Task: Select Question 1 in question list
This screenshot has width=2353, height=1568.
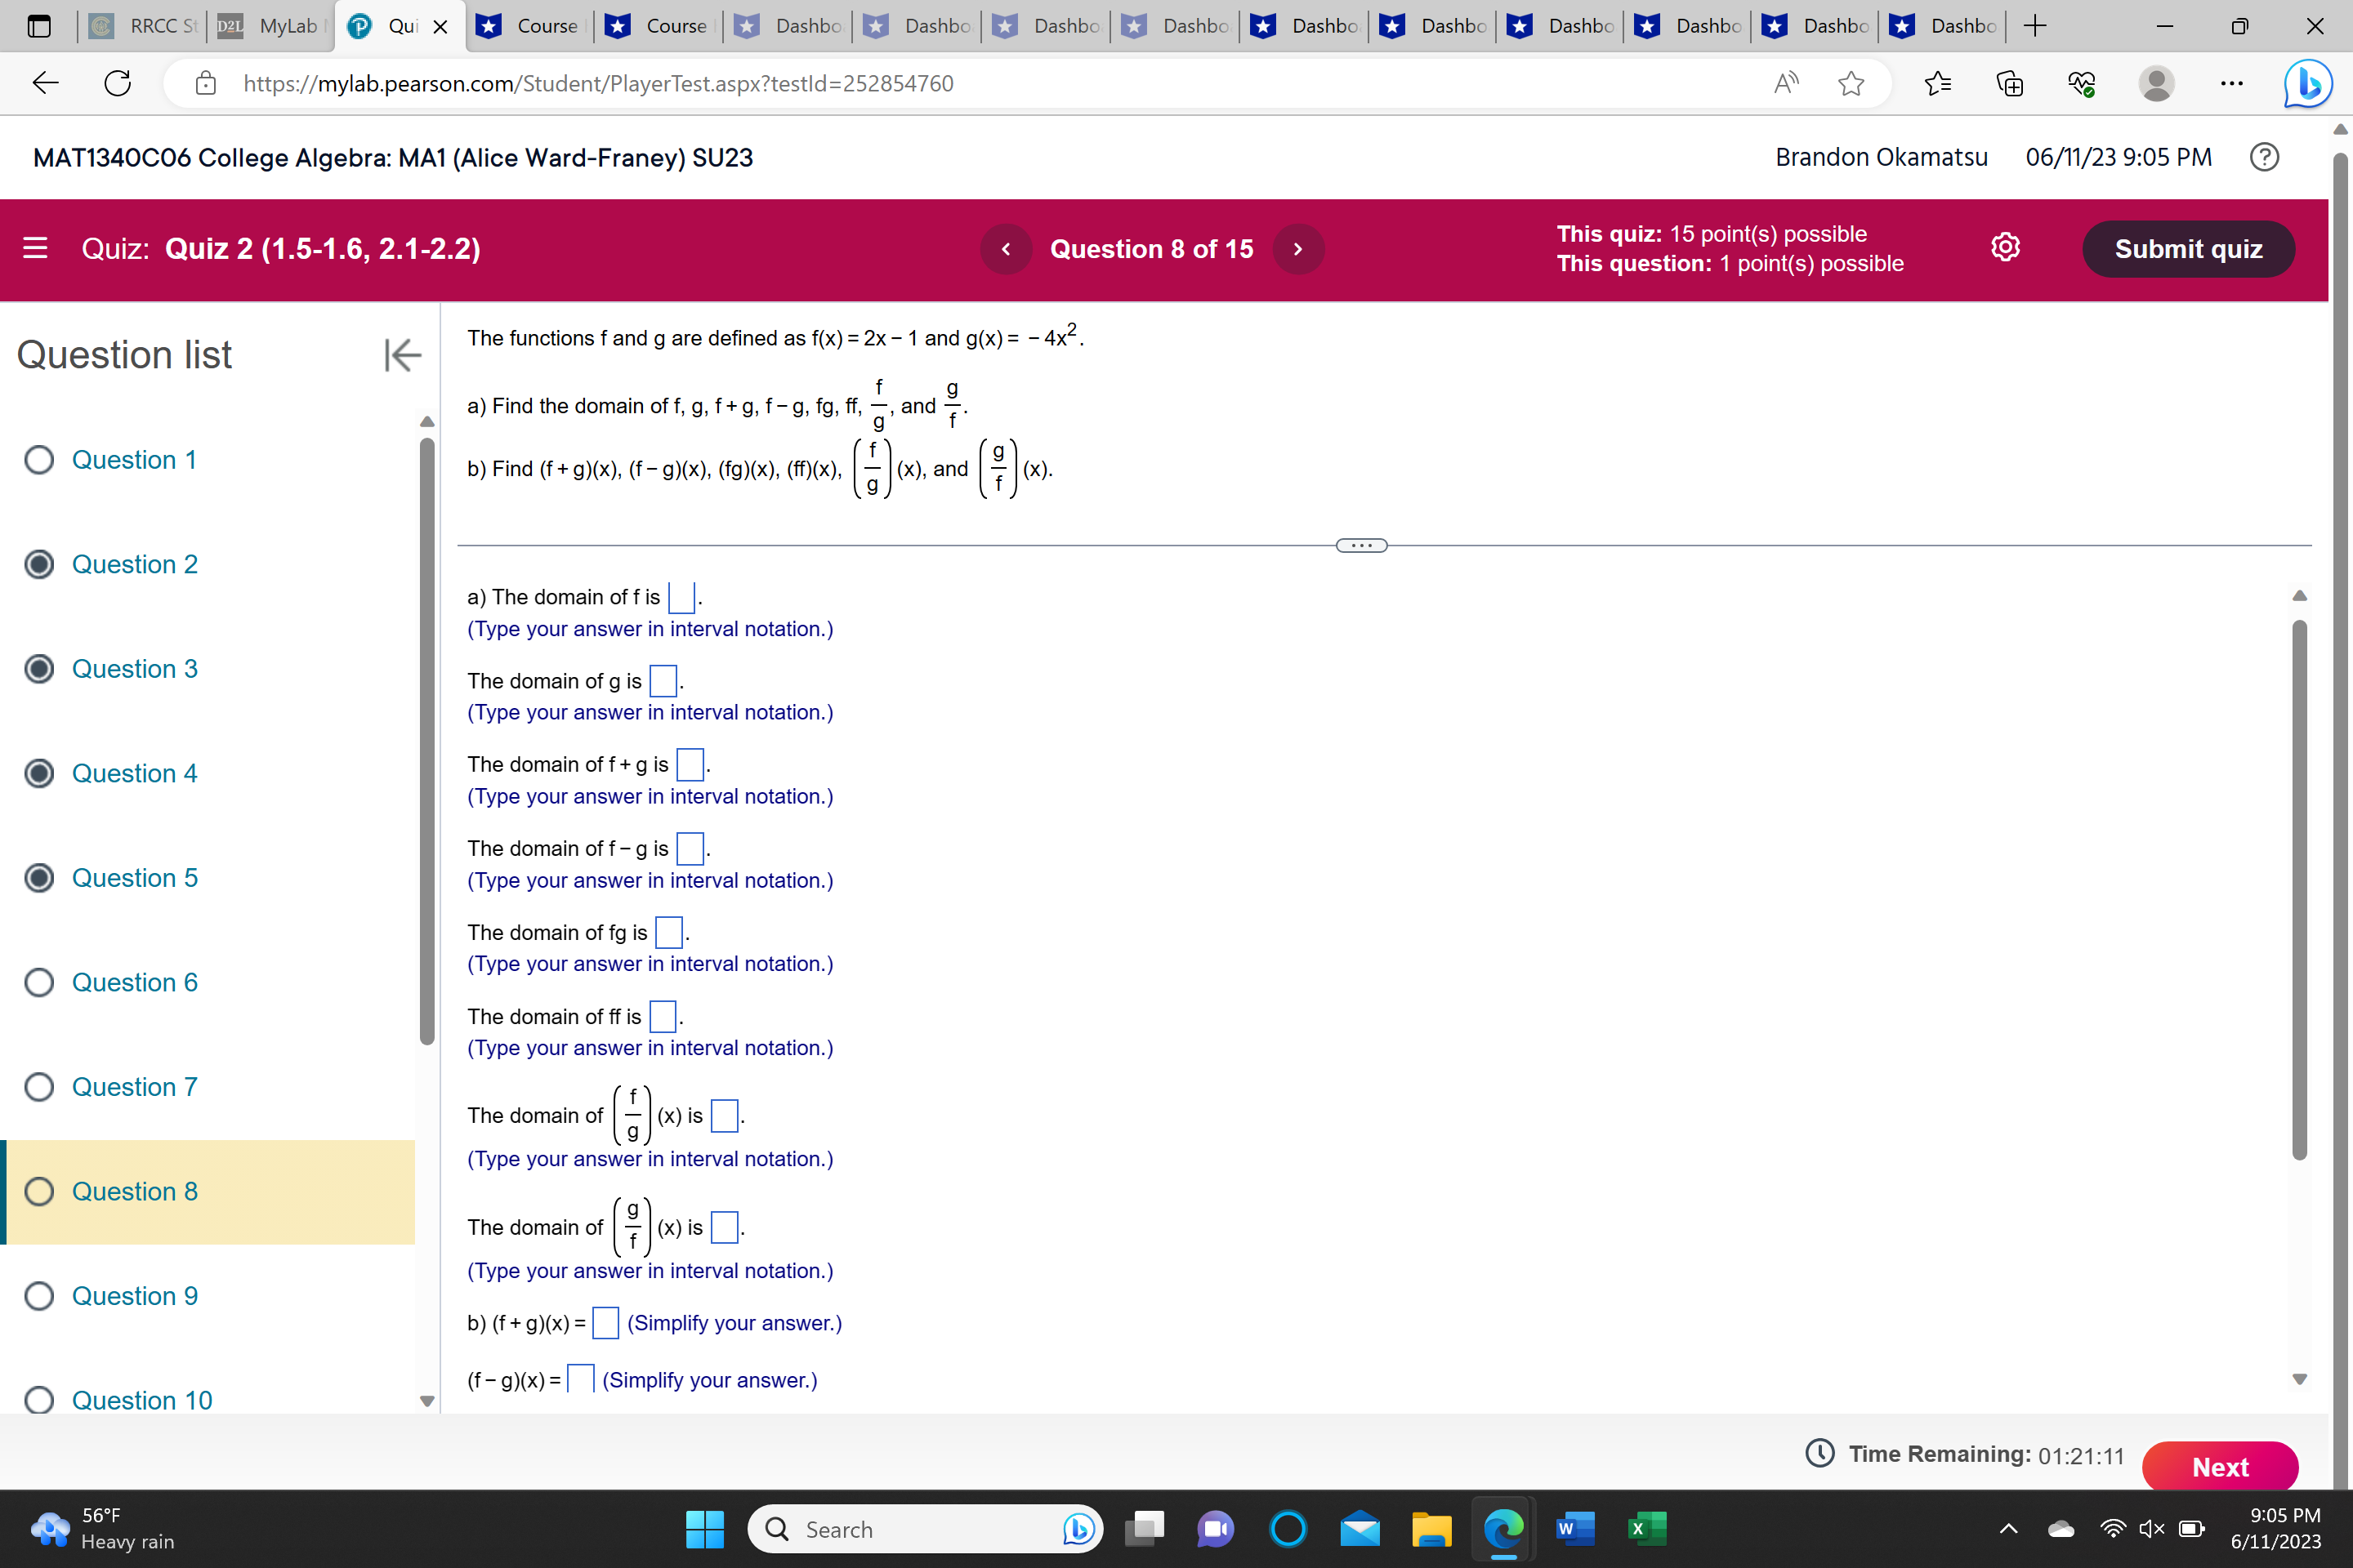Action: pos(133,458)
